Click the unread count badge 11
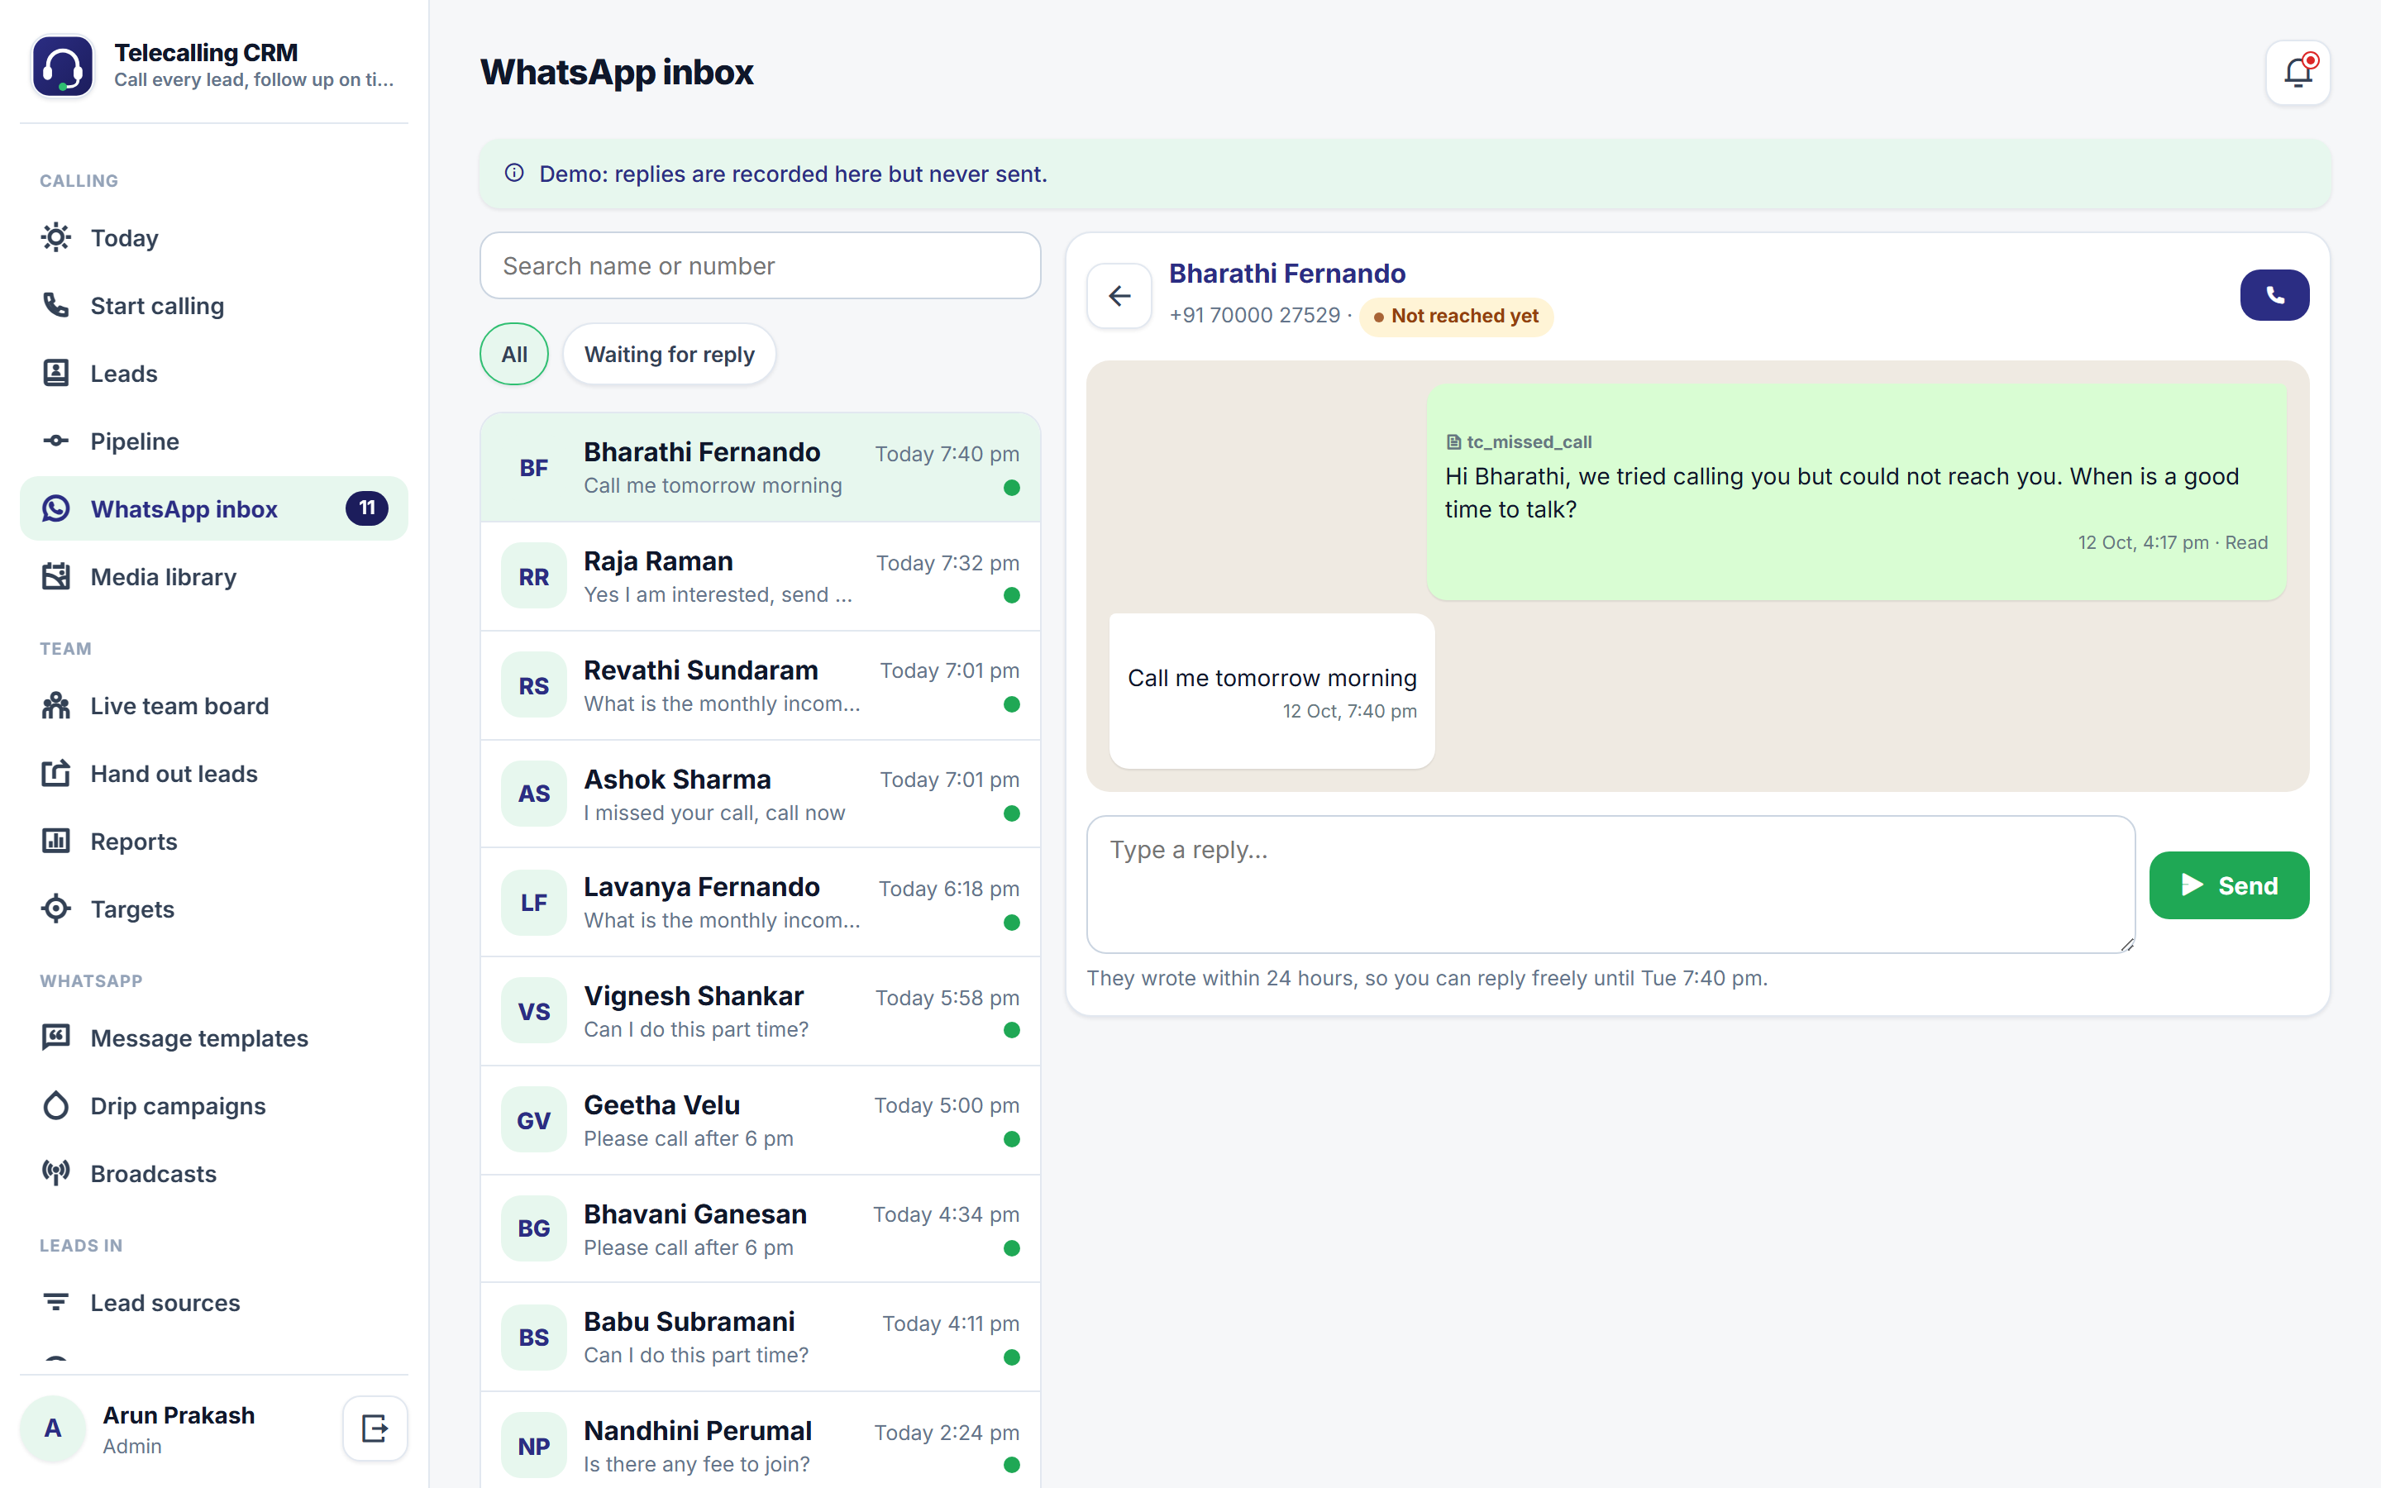Screen dimensions: 2381x1488 [x=366, y=508]
